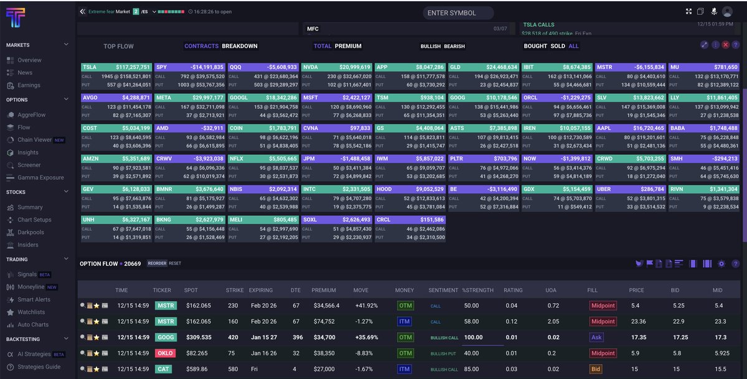The image size is (747, 379).
Task: Click the Option Flow help question icon
Action: click(x=736, y=263)
